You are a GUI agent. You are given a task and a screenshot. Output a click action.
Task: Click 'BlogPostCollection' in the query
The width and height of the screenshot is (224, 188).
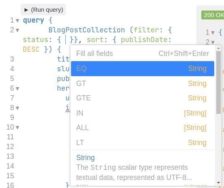[86, 30]
